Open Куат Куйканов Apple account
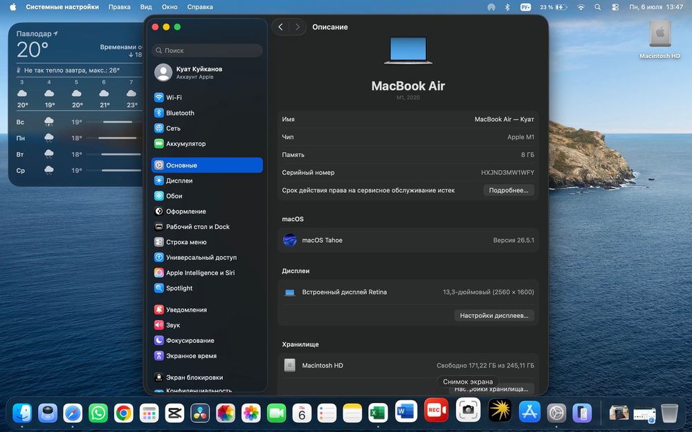This screenshot has height=432, width=692. [x=207, y=73]
